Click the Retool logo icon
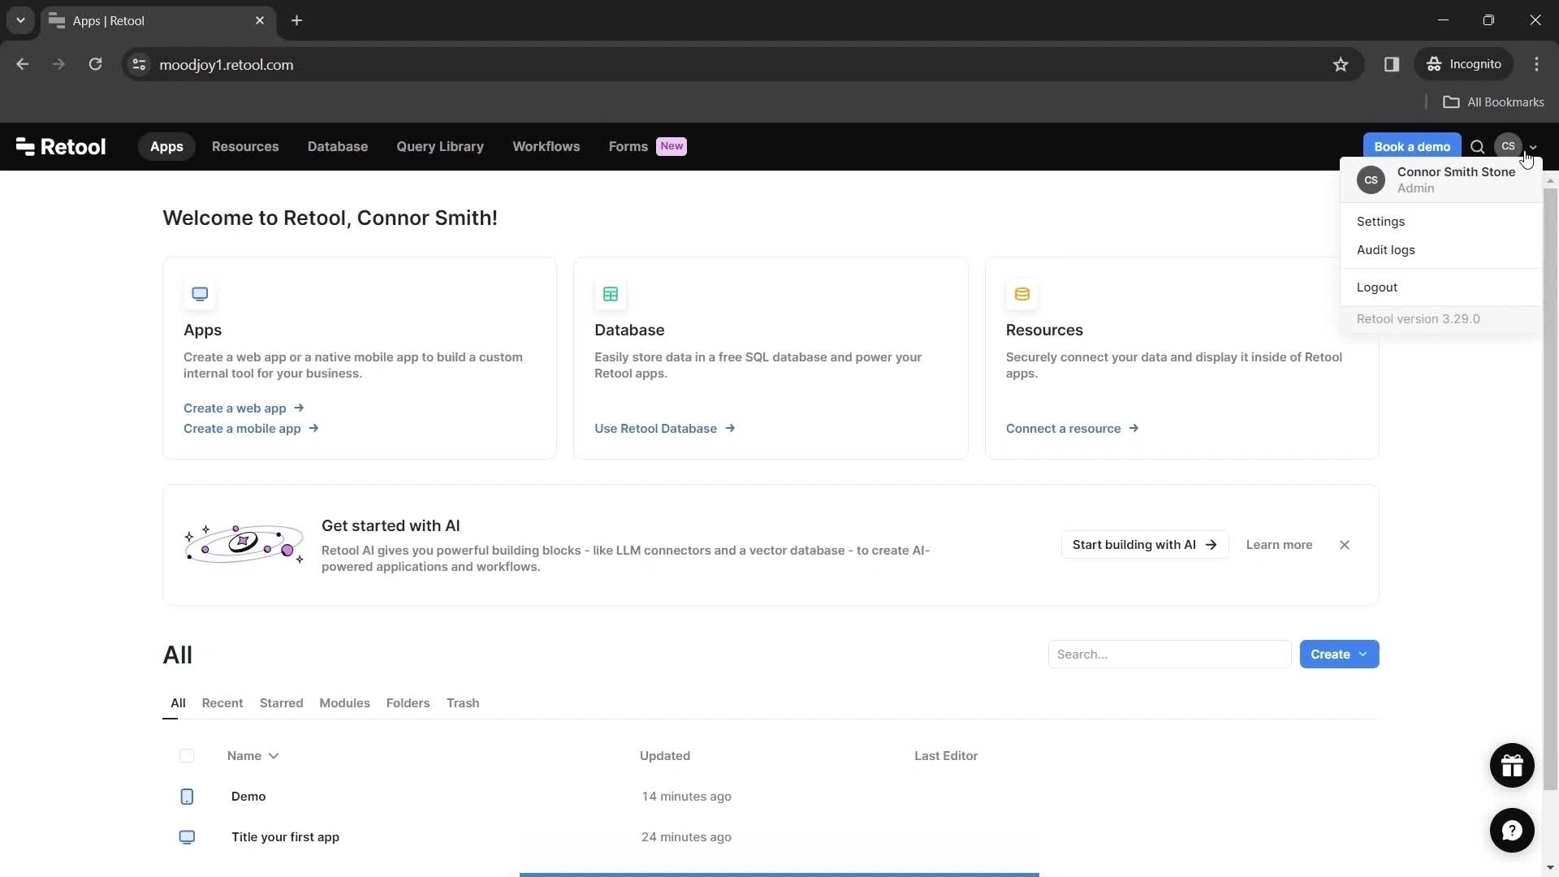This screenshot has height=877, width=1559. coord(24,145)
